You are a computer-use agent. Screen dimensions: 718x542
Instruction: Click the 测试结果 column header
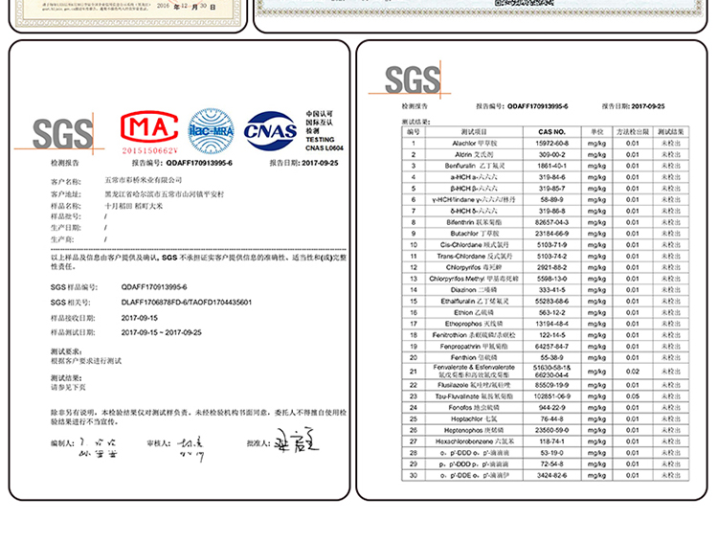(x=670, y=131)
